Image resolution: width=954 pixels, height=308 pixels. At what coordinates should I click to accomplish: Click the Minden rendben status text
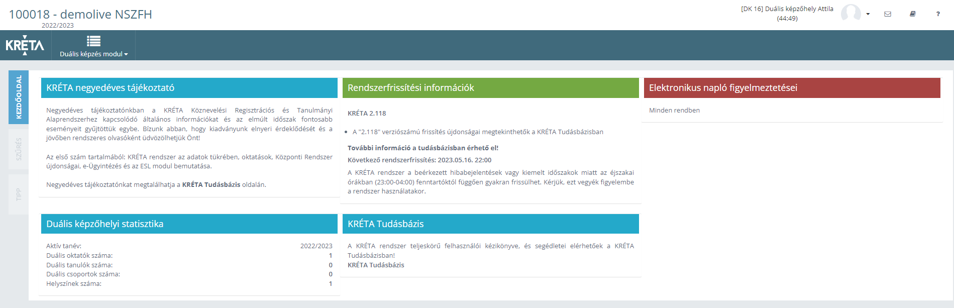[x=674, y=111]
